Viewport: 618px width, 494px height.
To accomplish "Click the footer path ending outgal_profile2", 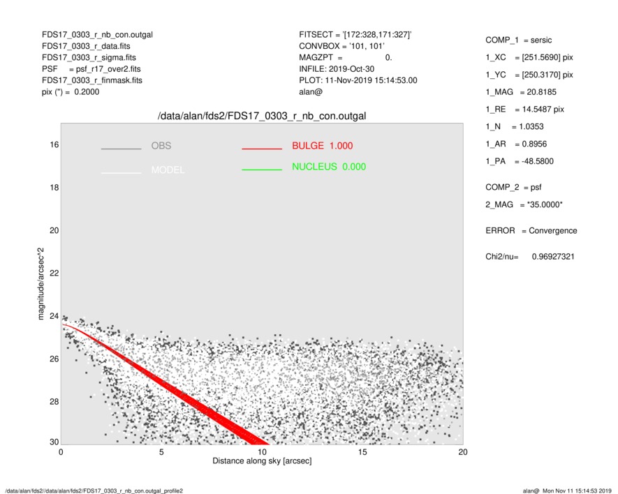I will [x=94, y=491].
